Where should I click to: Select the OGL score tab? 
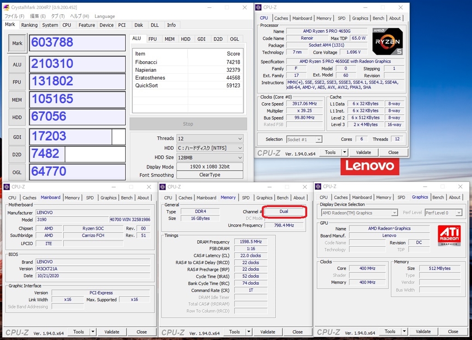(234, 39)
